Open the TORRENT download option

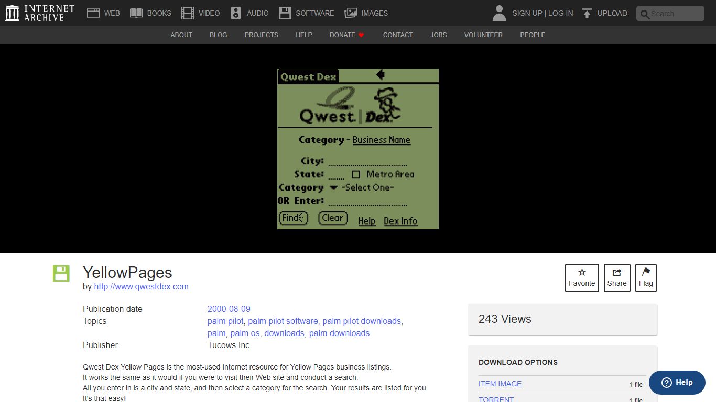[x=496, y=399]
